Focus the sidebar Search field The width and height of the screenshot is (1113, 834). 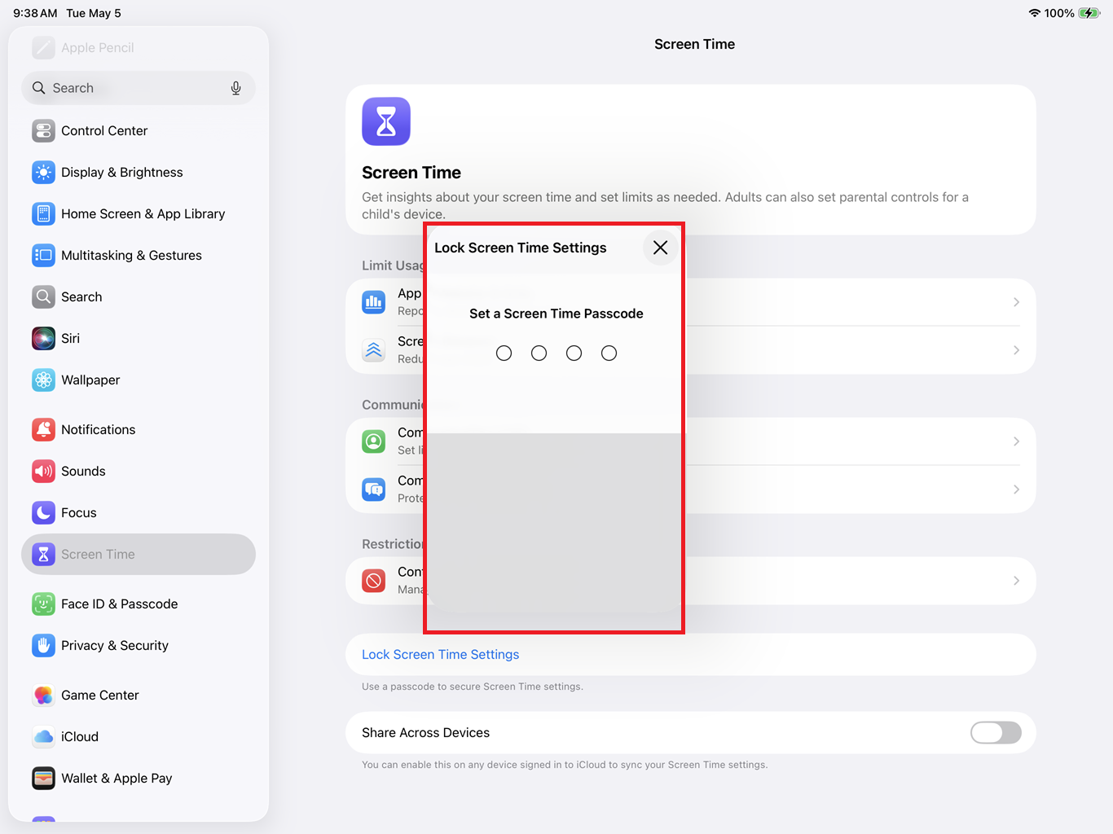pyautogui.click(x=139, y=88)
